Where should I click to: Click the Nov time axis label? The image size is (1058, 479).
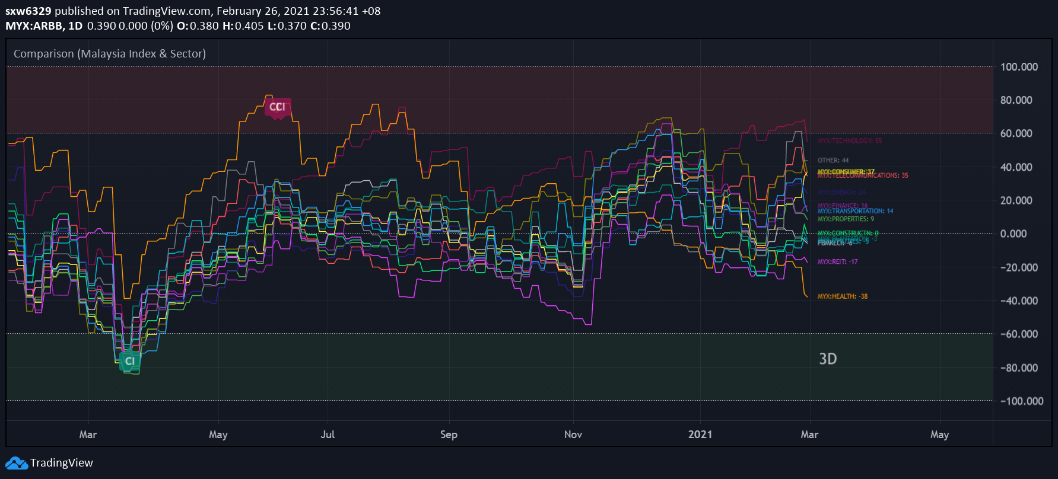[x=573, y=435]
